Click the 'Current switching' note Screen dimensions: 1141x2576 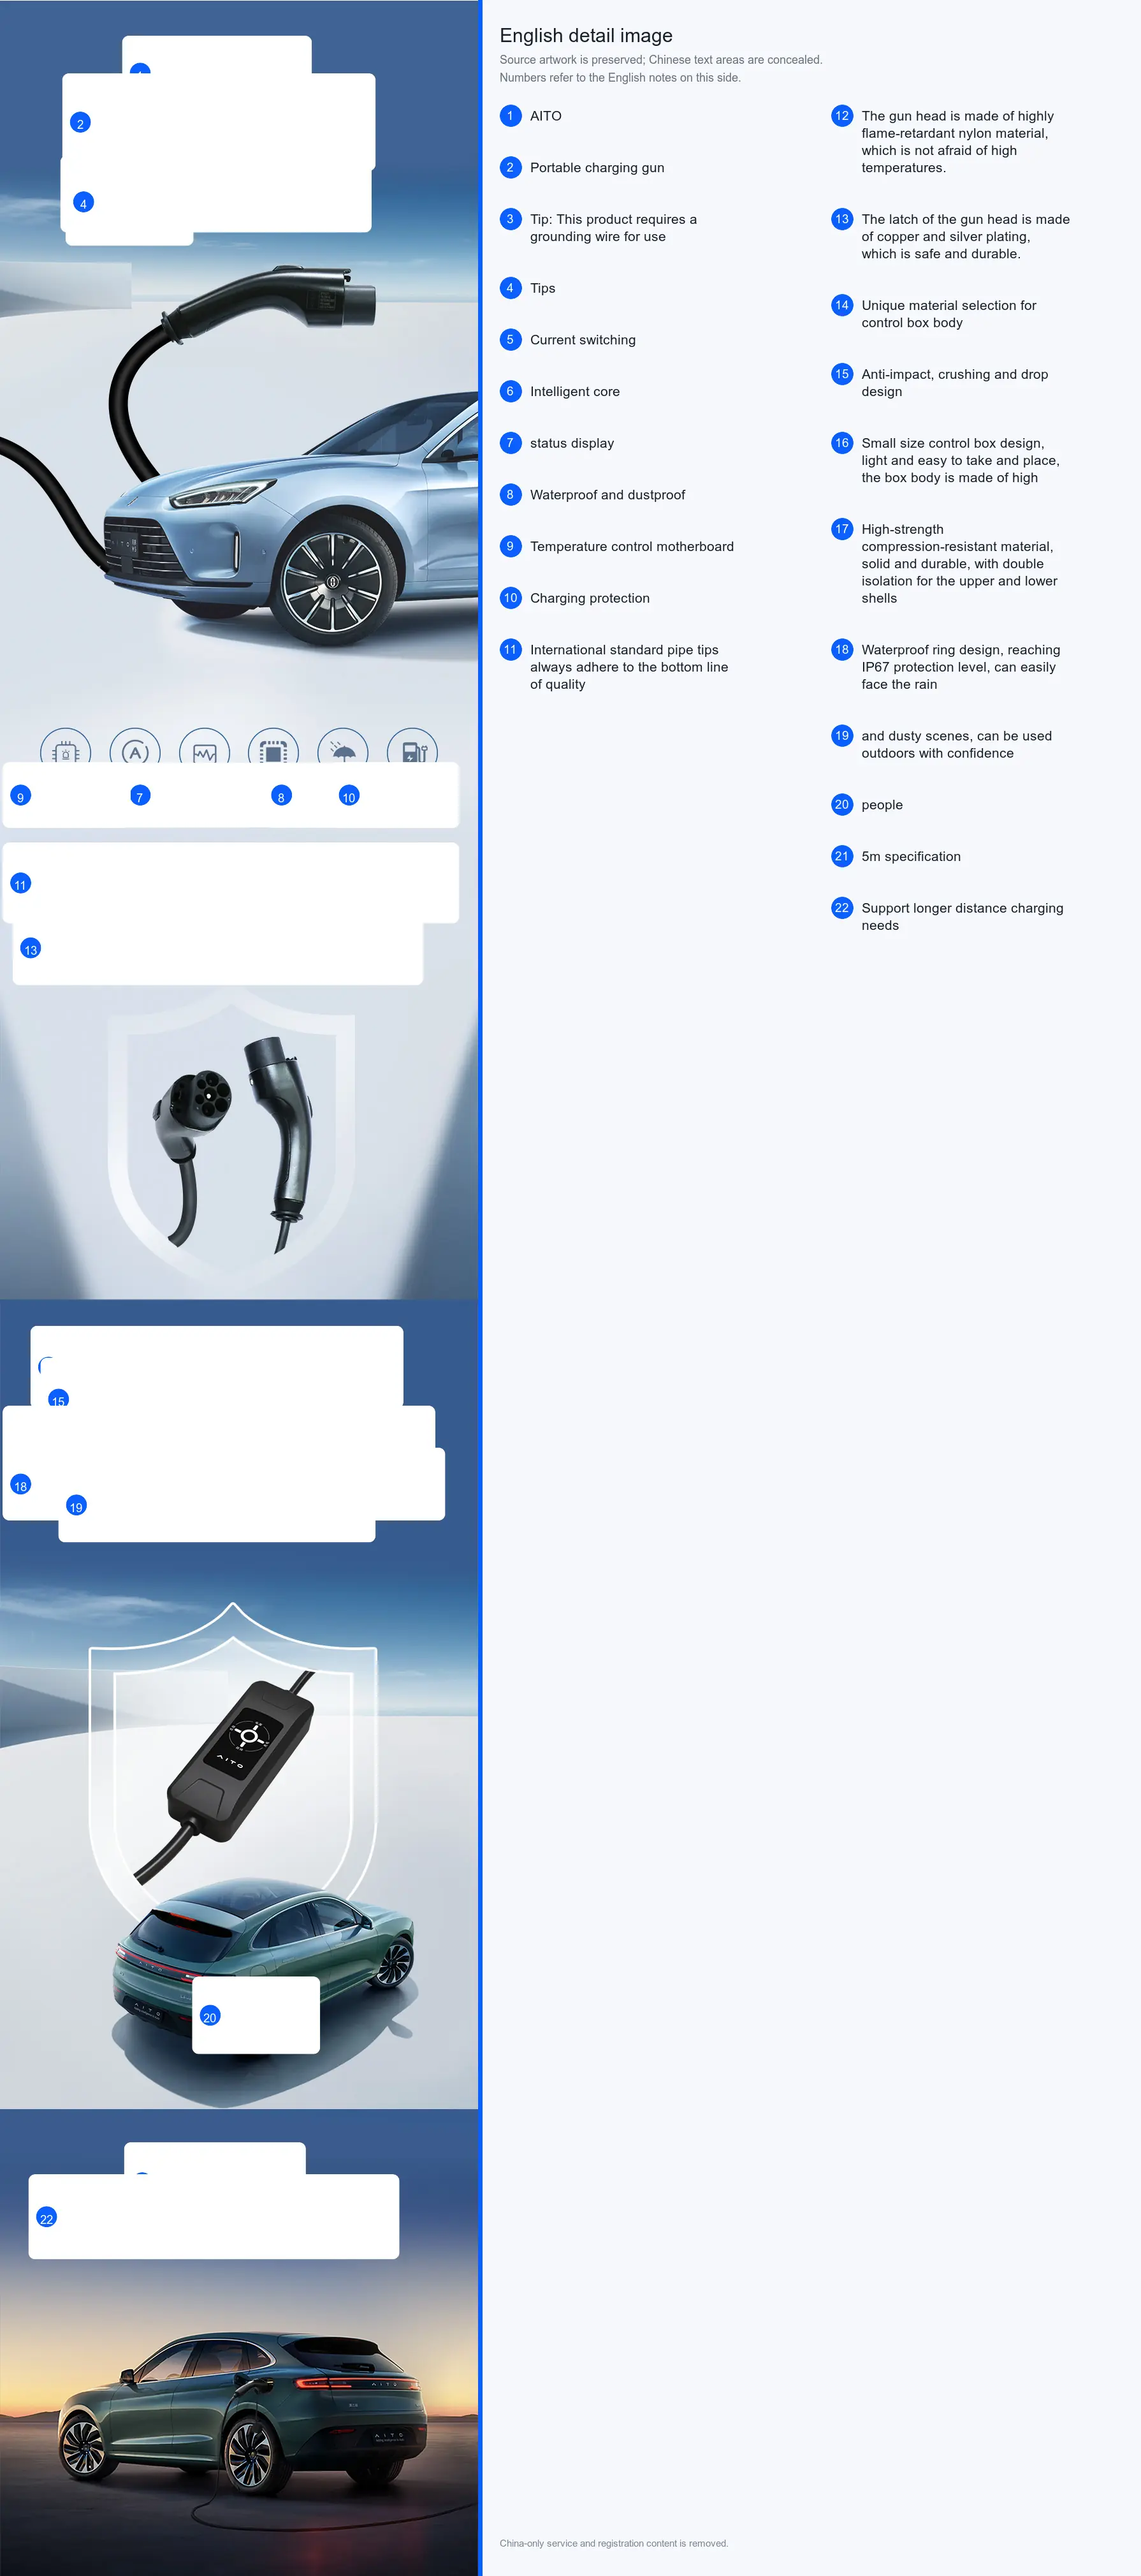(583, 340)
